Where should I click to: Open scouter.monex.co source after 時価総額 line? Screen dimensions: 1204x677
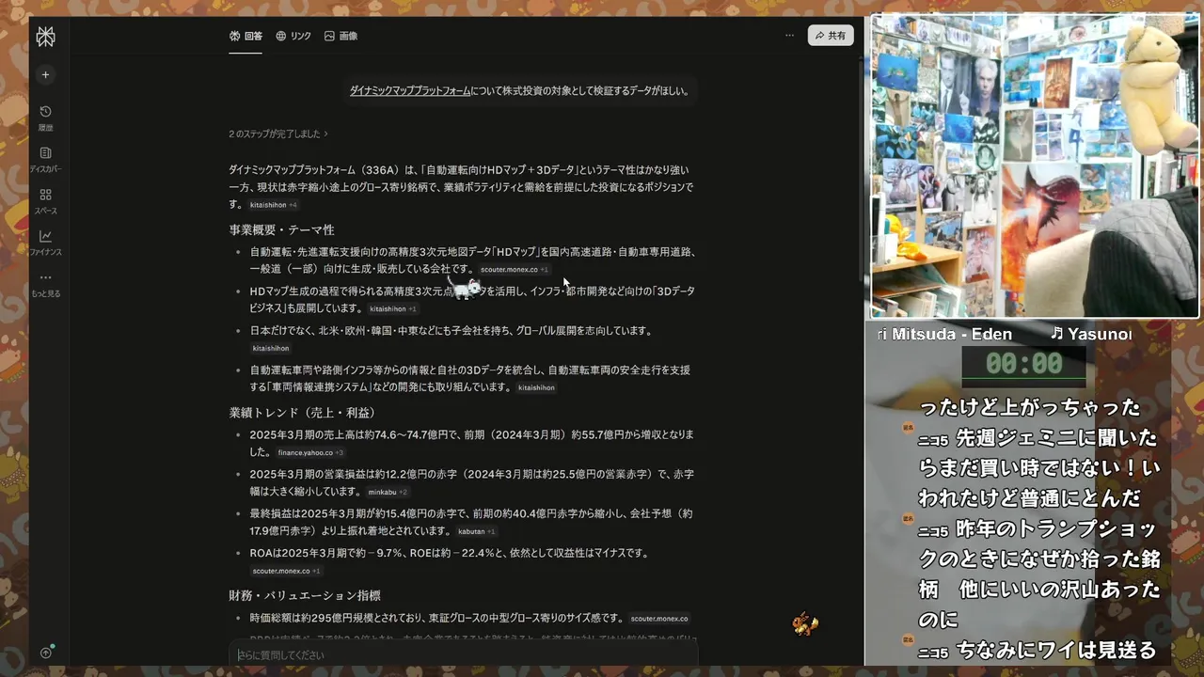click(659, 619)
